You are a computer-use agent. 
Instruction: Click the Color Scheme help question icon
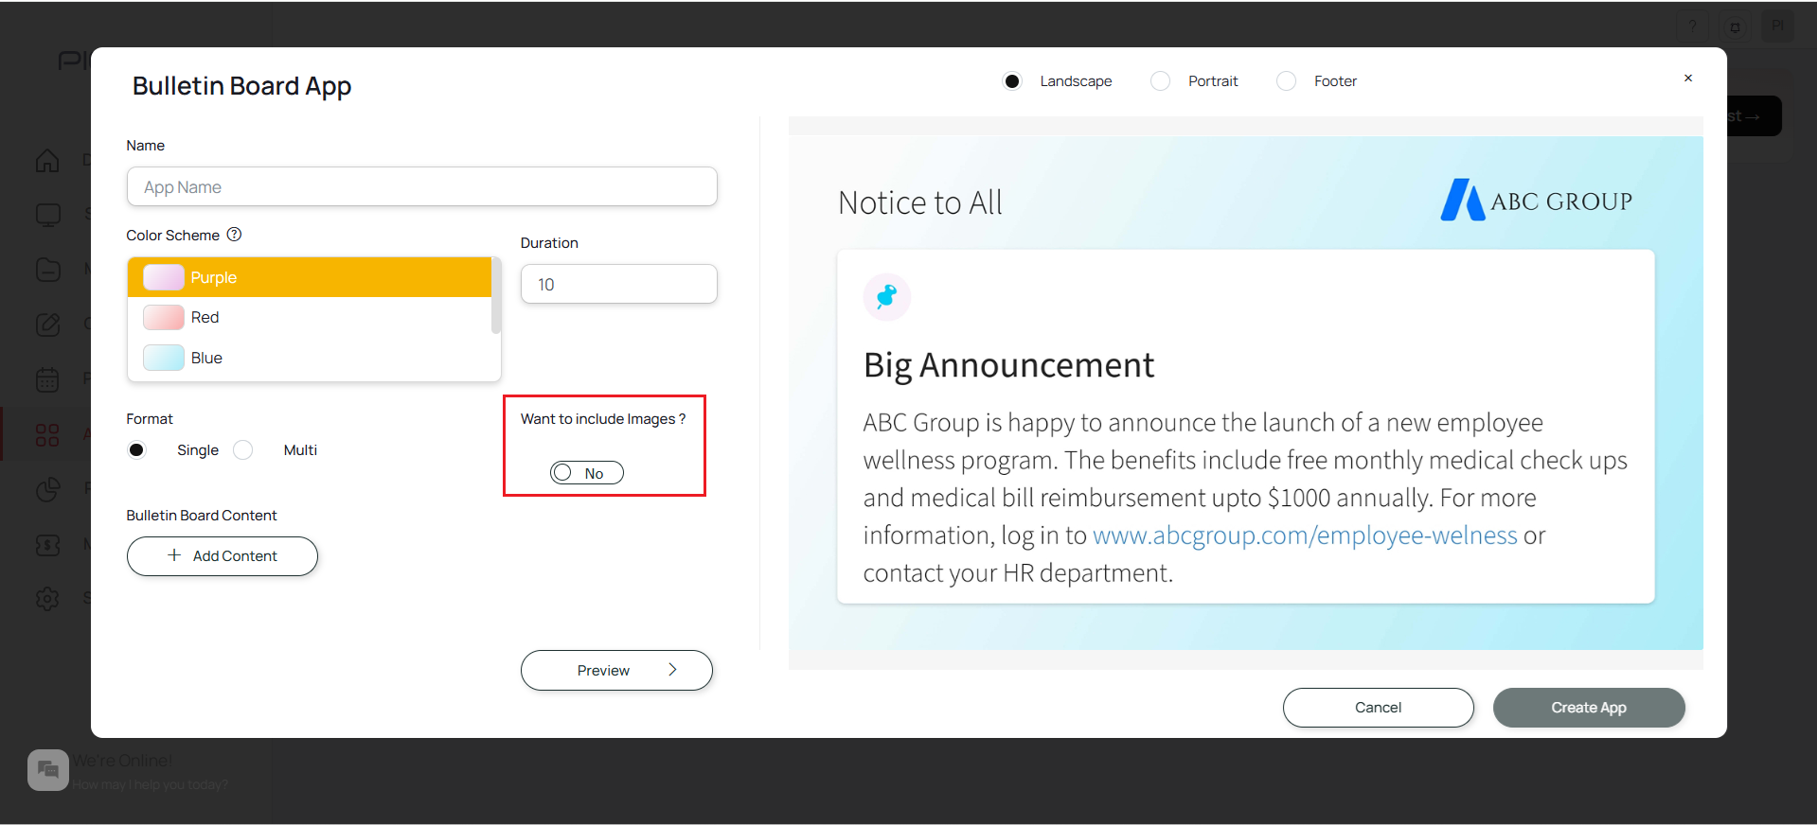234,235
